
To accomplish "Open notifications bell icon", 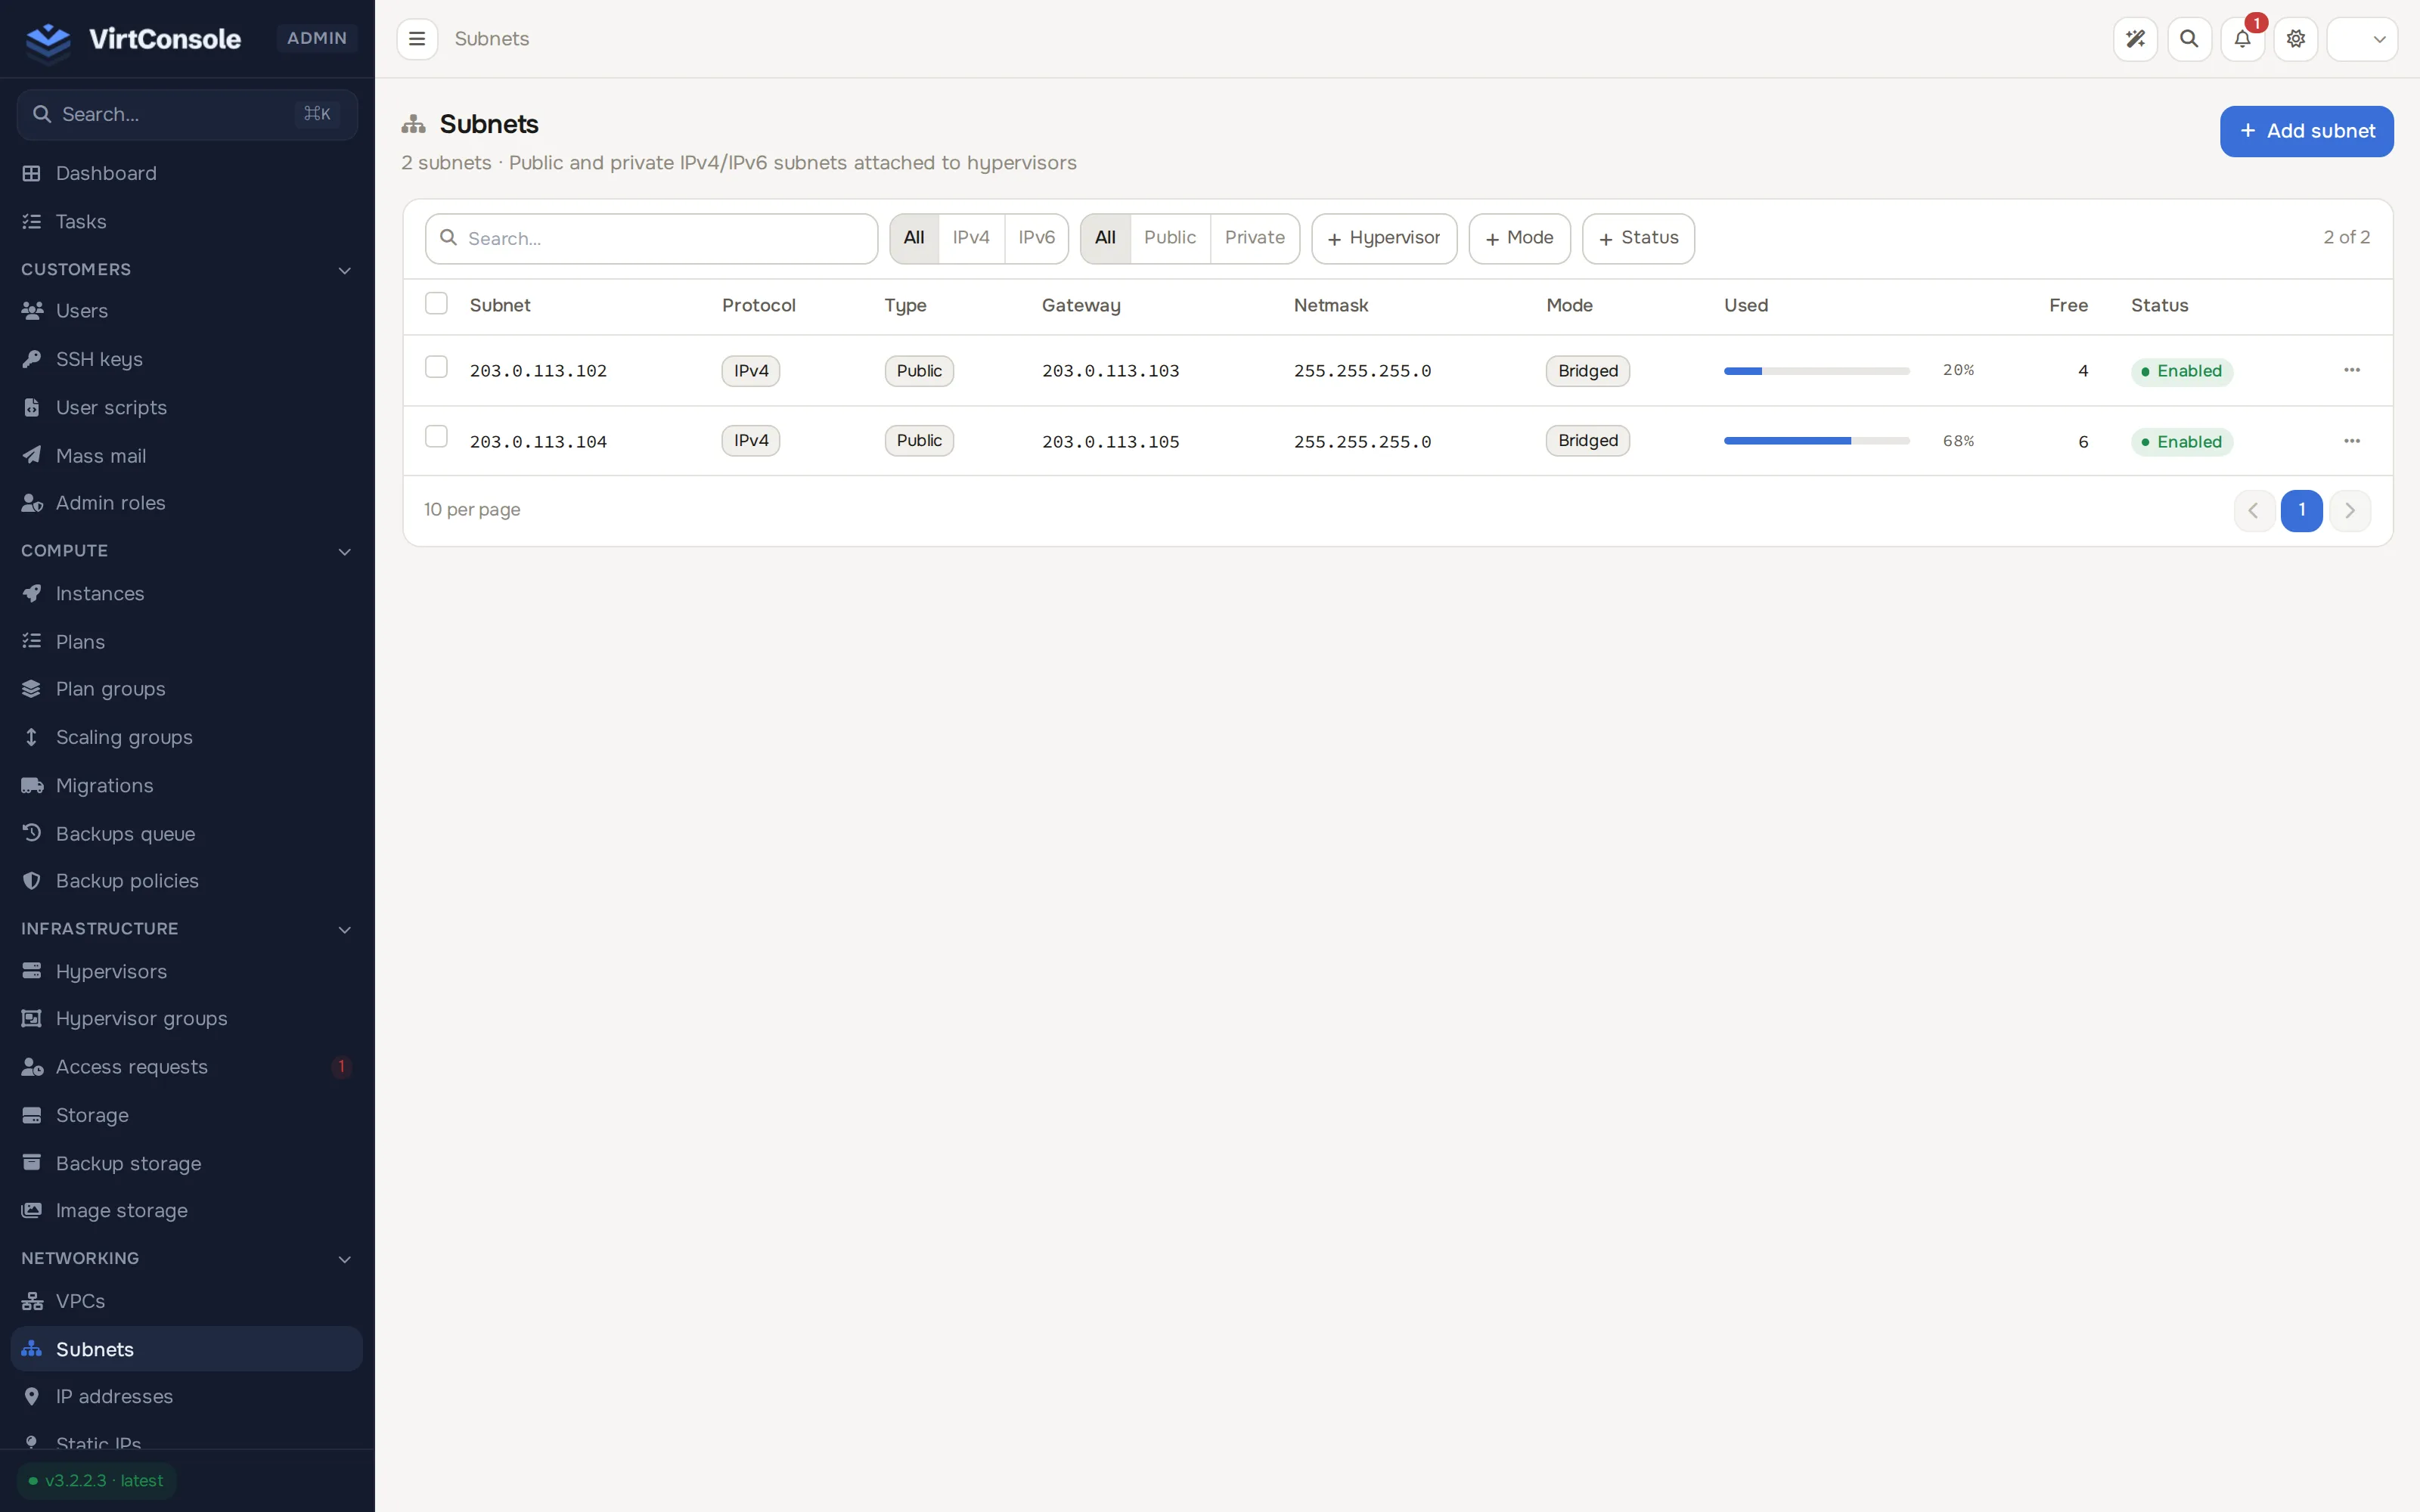I will click(2242, 39).
